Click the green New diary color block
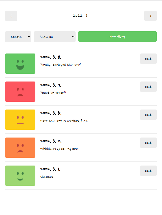Screen dimensions: 162x215 tap(117, 36)
